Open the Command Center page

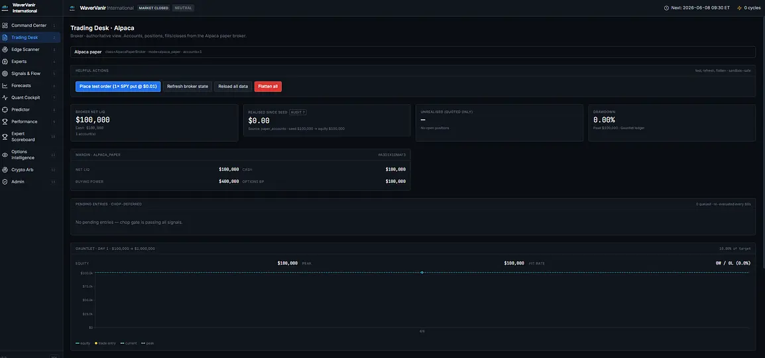pyautogui.click(x=29, y=25)
